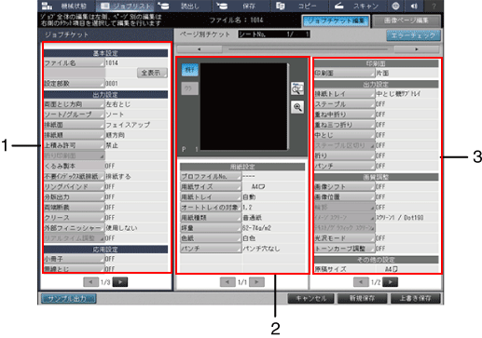Open the ソート/グループ output setting
482x338 pixels.
tap(74, 115)
